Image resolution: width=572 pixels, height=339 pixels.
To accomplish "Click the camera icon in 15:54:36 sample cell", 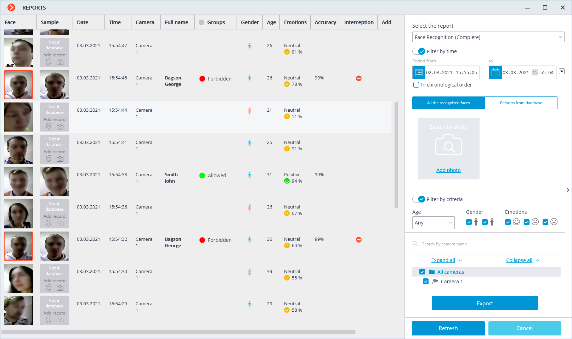I will click(60, 223).
